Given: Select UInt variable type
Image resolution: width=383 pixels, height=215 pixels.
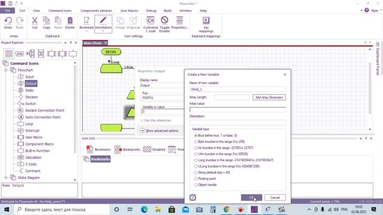Looking at the screenshot, I should (x=196, y=154).
